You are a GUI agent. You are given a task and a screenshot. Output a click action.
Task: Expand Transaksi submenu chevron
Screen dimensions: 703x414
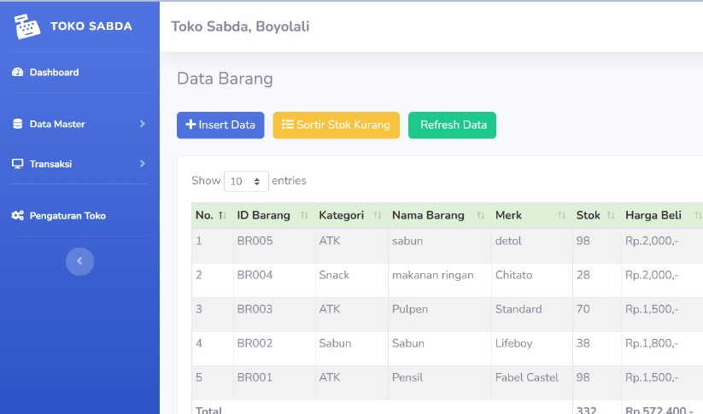click(x=143, y=164)
